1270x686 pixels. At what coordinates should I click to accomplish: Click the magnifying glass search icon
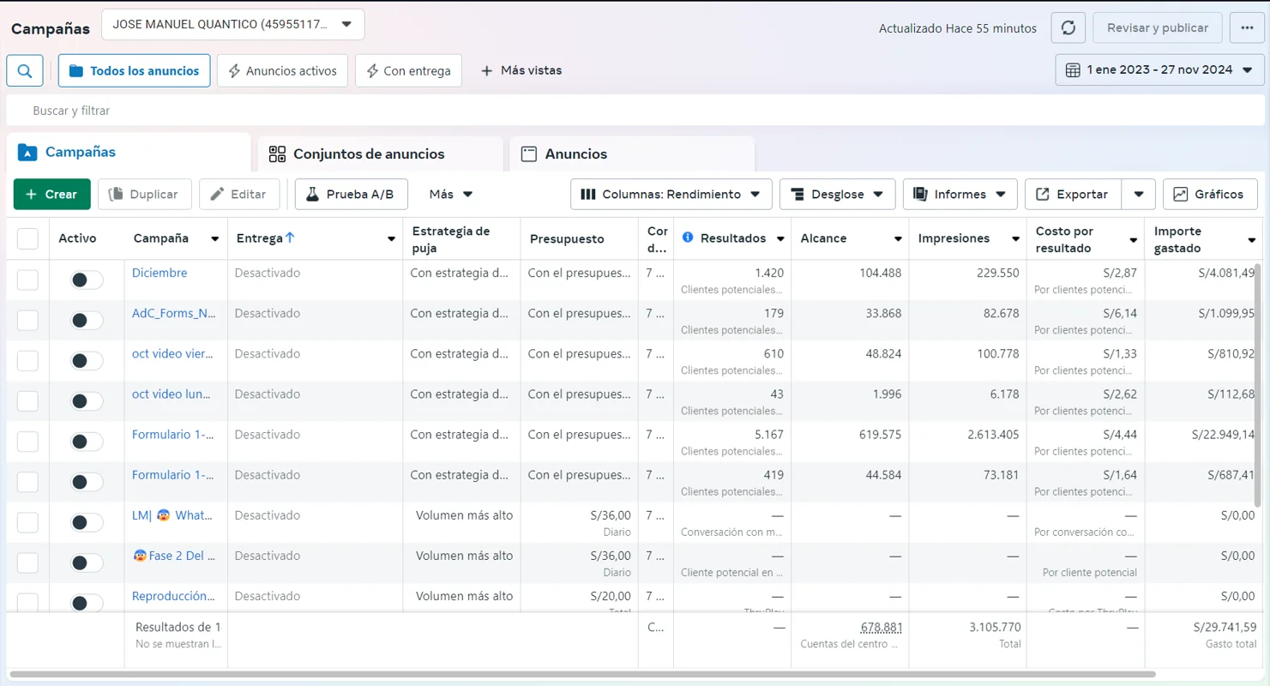pos(25,71)
